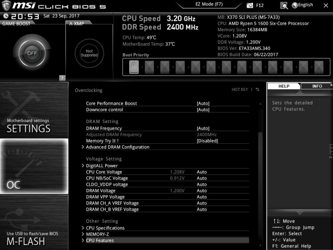The height and width of the screenshot is (250, 333).
Task: Click the help panel top scroll handle
Action: 300,92
